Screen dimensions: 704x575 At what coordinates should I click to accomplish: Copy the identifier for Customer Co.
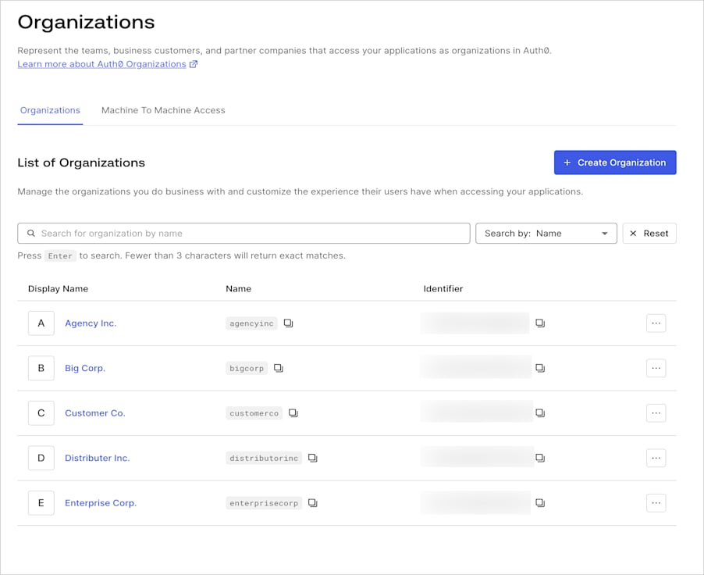pyautogui.click(x=540, y=413)
